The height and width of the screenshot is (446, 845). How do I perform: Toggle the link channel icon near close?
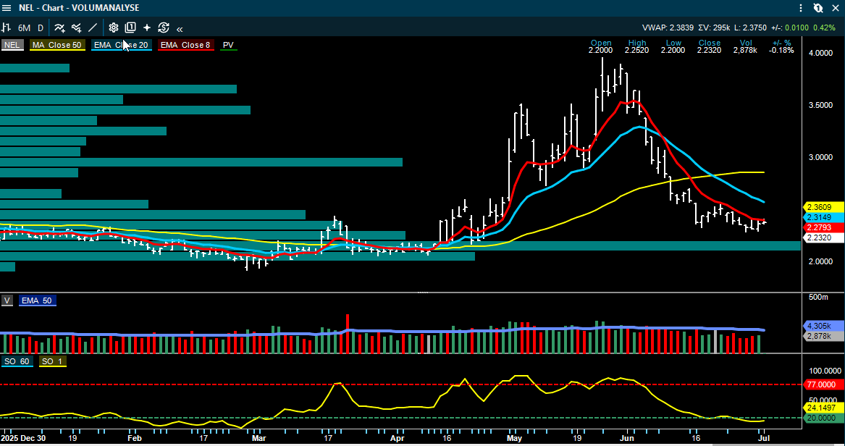[x=818, y=8]
